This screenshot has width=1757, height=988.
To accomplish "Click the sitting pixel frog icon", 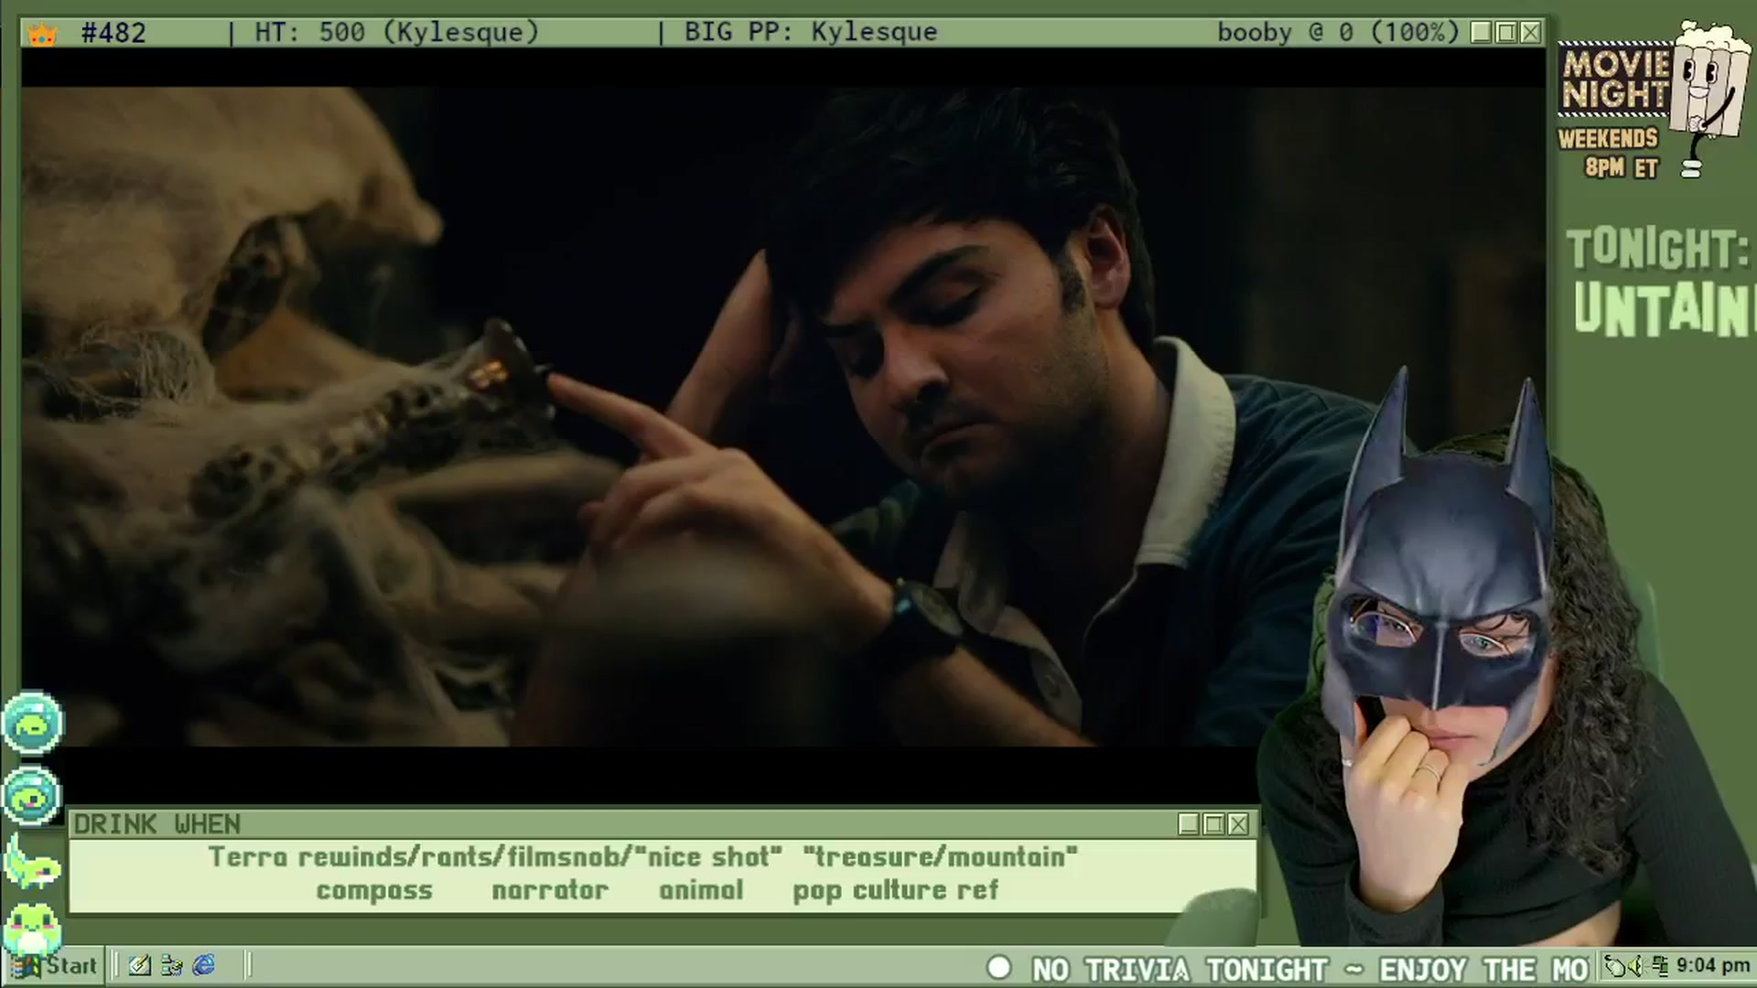I will [x=32, y=929].
